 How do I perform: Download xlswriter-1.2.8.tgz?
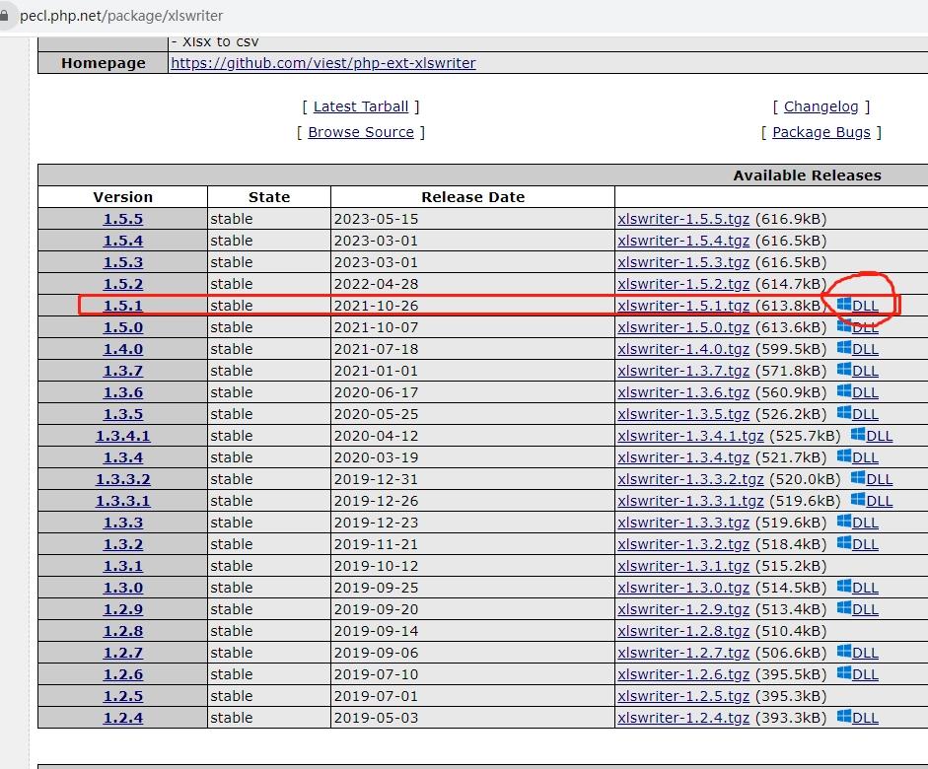point(683,631)
